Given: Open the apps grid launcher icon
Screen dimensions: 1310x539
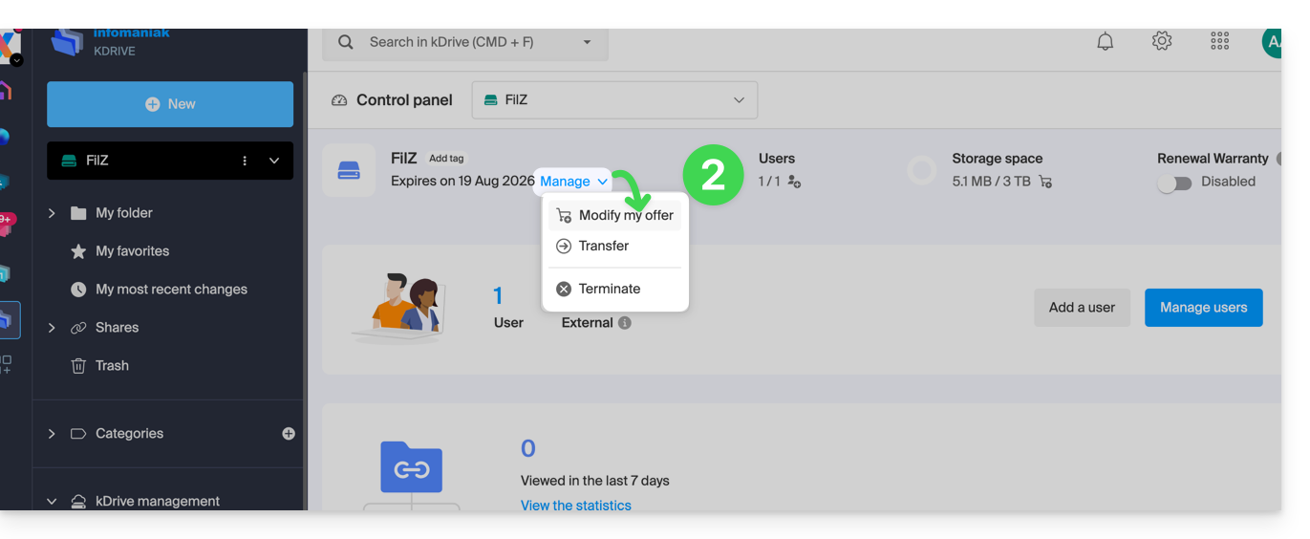Looking at the screenshot, I should (1219, 42).
